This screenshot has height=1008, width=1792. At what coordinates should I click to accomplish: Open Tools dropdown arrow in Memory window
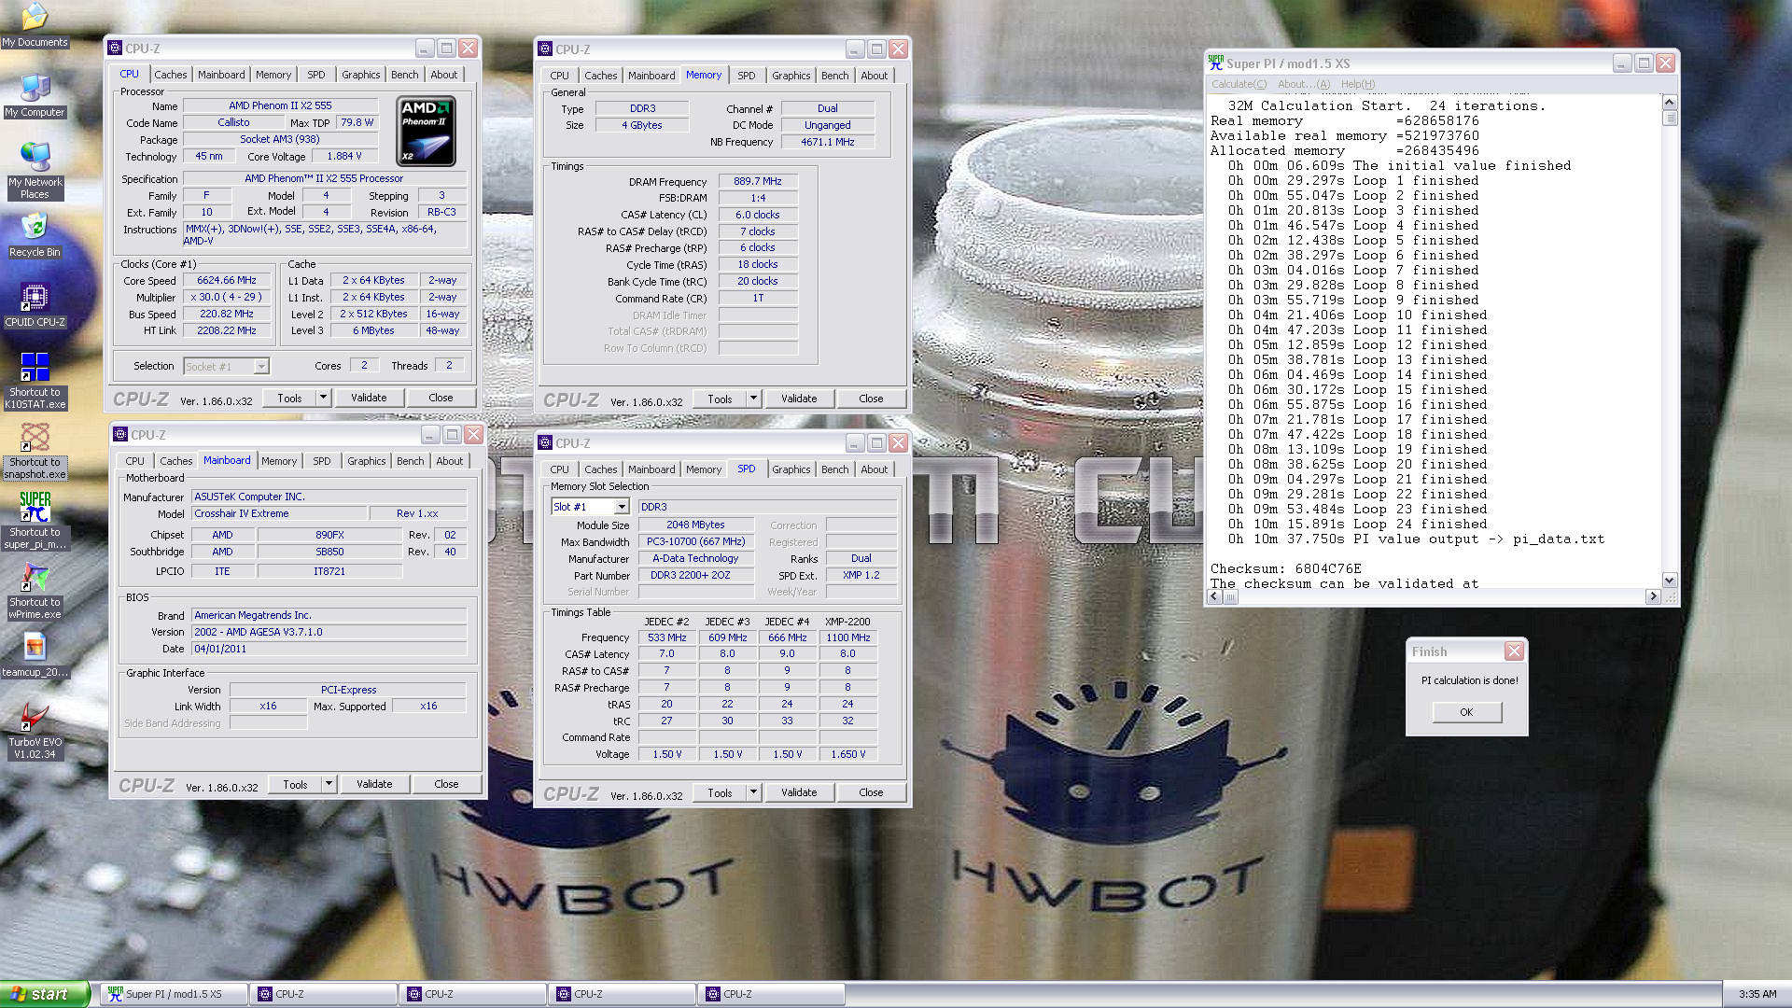coord(753,399)
